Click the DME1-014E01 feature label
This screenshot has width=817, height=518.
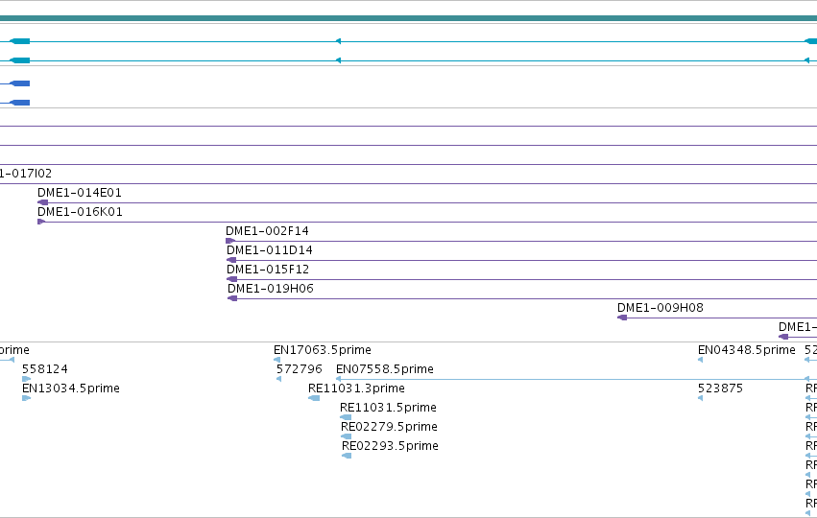79,193
